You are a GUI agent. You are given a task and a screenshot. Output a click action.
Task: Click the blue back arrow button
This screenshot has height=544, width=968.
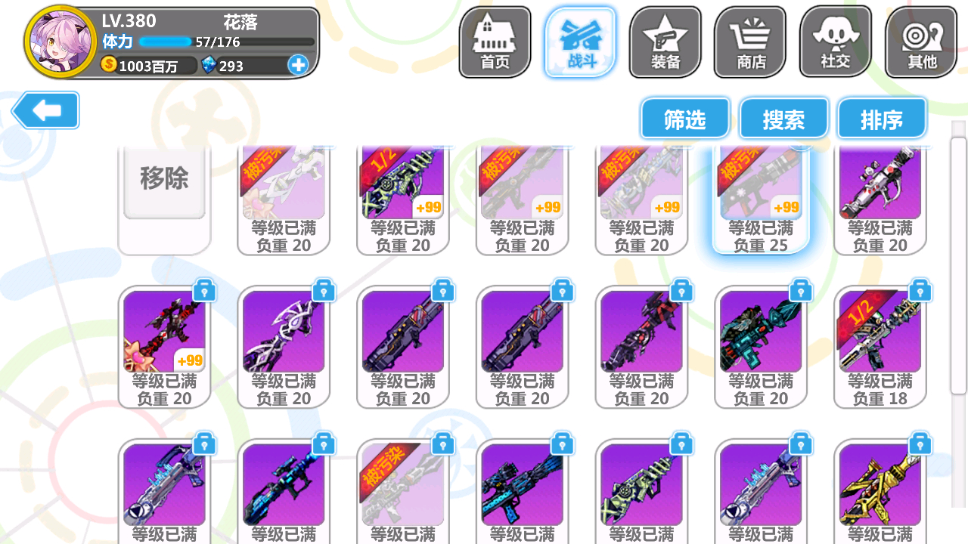(x=45, y=111)
